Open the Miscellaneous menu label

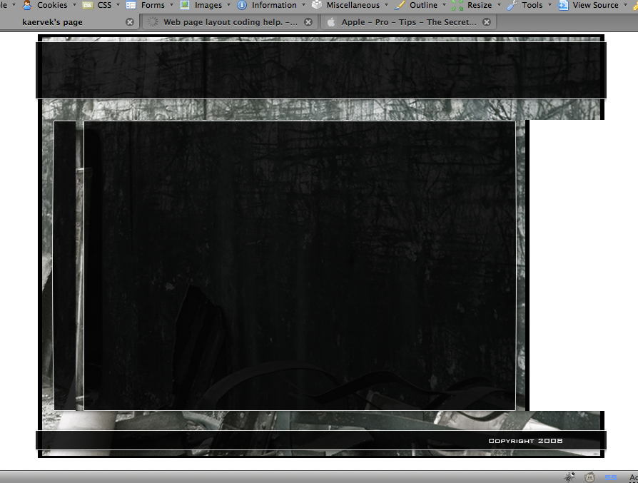[x=353, y=5]
